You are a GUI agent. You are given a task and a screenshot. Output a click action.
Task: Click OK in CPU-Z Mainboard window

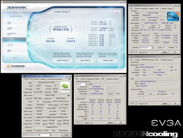point(175,104)
